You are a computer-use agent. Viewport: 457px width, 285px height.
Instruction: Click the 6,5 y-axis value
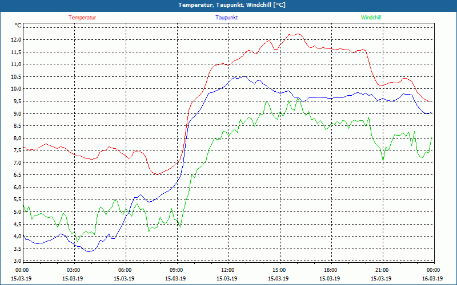click(x=17, y=175)
